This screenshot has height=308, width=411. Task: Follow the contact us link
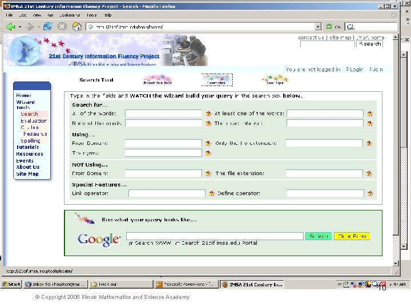point(311,38)
